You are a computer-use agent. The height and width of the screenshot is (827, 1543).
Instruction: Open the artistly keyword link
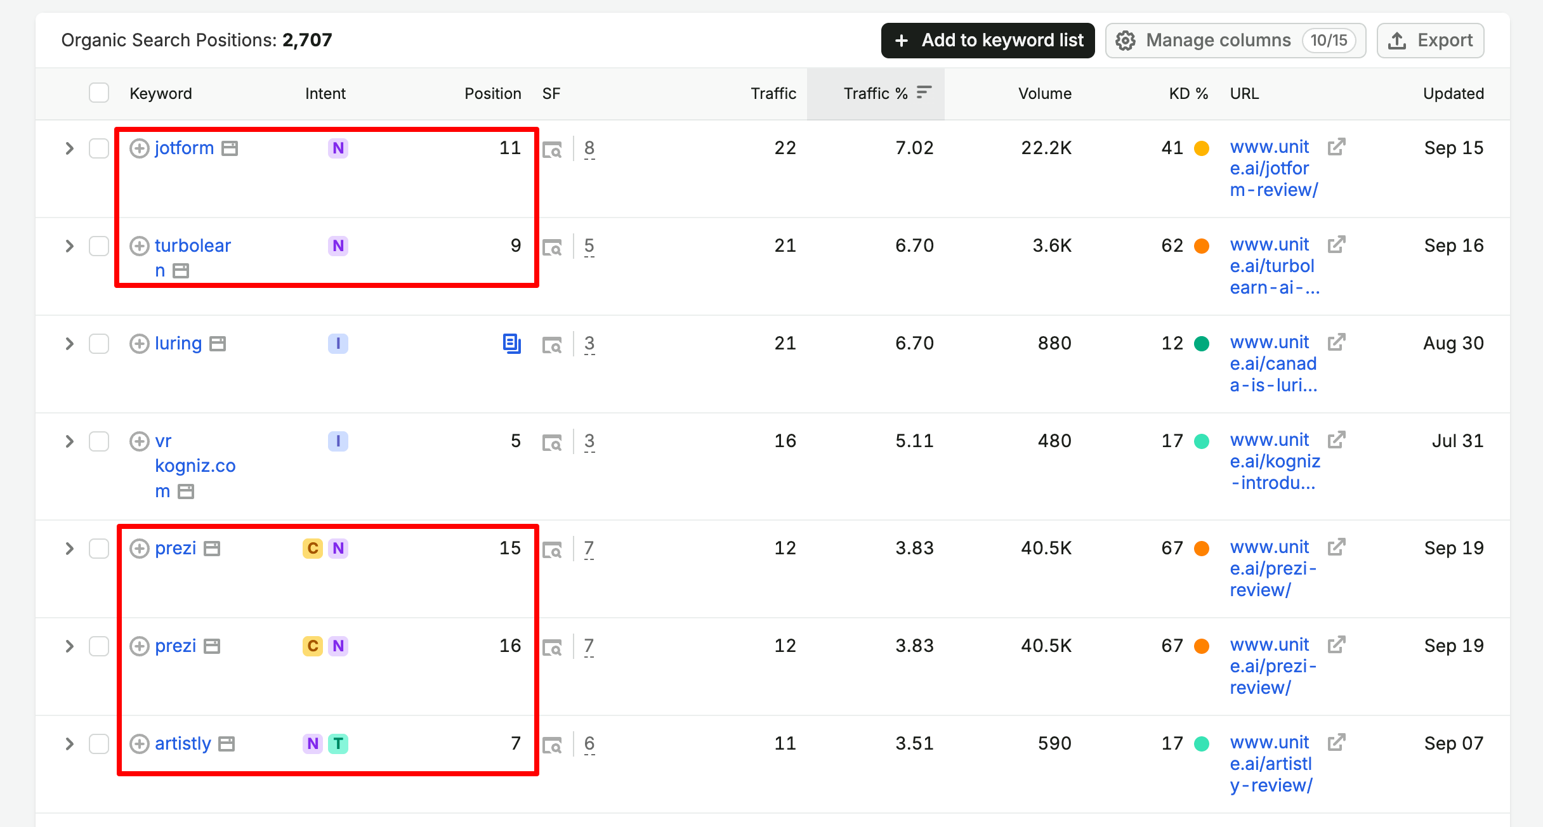(183, 744)
